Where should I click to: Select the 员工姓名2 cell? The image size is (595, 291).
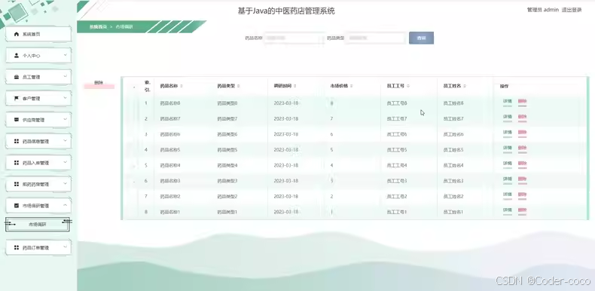tap(453, 197)
